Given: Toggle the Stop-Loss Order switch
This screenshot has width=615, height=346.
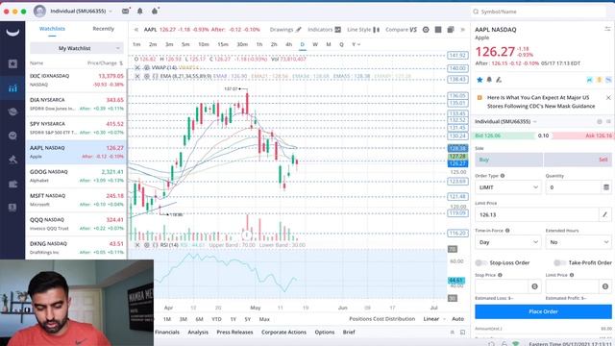Looking at the screenshot, I should pyautogui.click(x=480, y=262).
